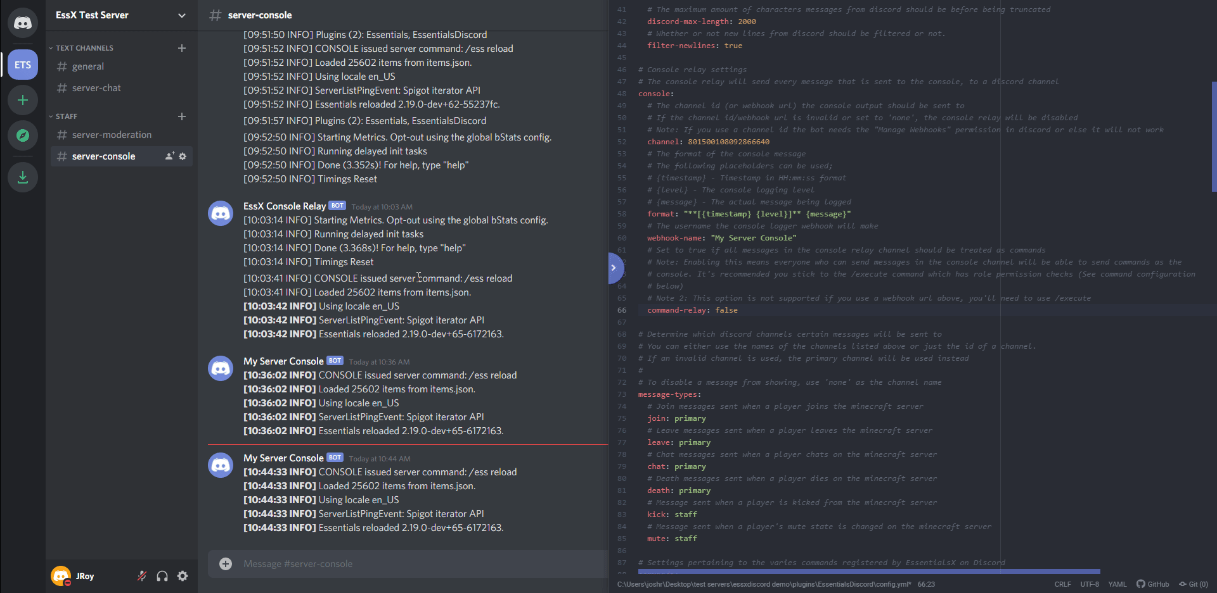Open User Settings gear next to JRoy
1217x593 pixels.
pyautogui.click(x=183, y=576)
